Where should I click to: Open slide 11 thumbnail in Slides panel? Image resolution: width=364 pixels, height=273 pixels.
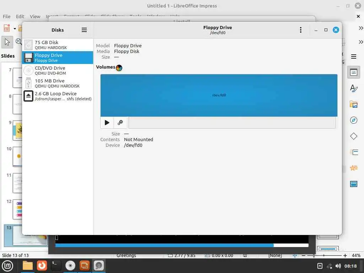click(17, 183)
